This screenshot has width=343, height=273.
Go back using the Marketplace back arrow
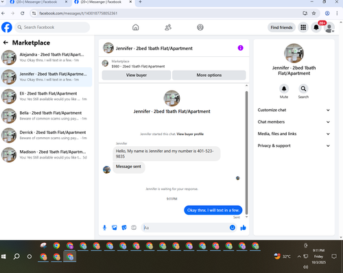pos(5,43)
